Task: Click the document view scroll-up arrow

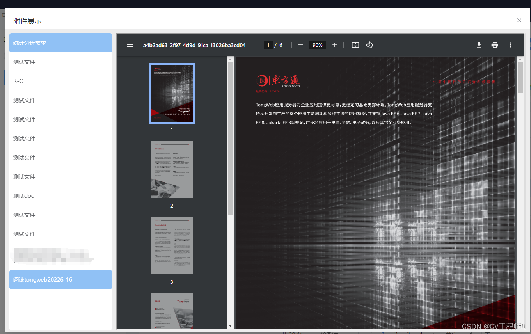Action: 520,59
